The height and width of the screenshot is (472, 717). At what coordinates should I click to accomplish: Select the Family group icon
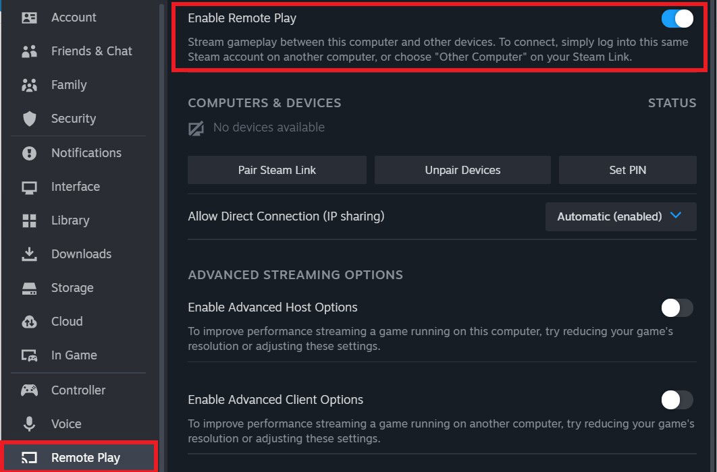click(x=29, y=85)
